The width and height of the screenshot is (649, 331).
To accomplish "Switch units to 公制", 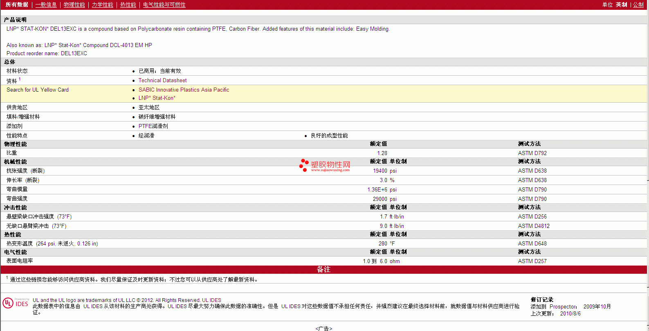I will [638, 5].
